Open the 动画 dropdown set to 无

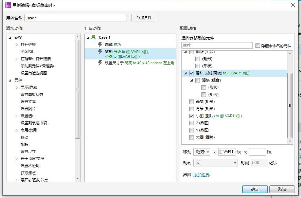tap(215, 163)
